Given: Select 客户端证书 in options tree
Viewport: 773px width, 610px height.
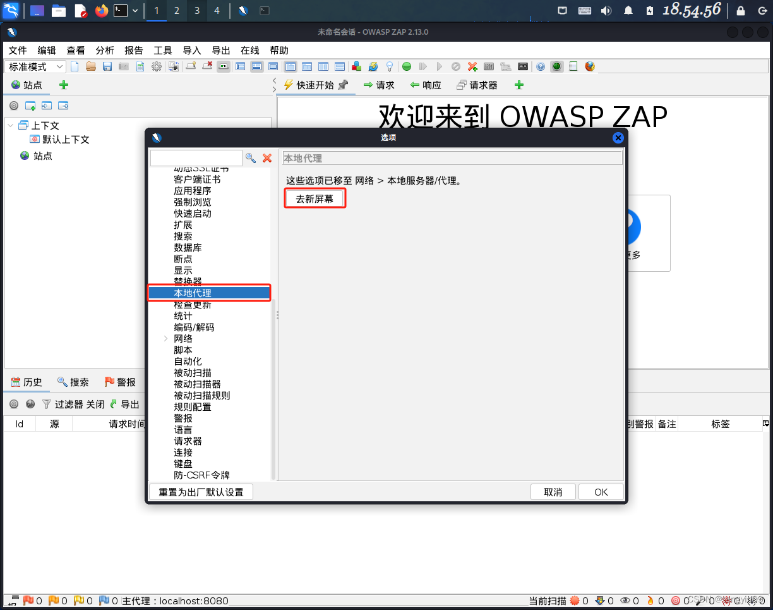Looking at the screenshot, I should tap(197, 180).
